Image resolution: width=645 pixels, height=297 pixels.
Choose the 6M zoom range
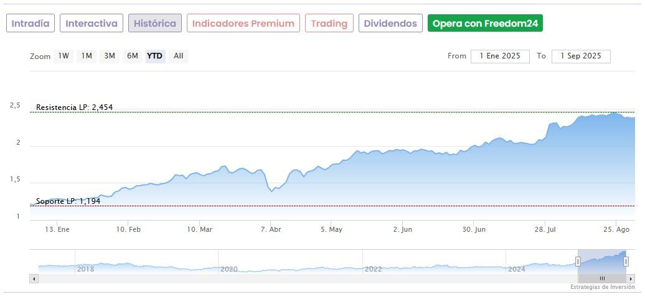(x=133, y=56)
